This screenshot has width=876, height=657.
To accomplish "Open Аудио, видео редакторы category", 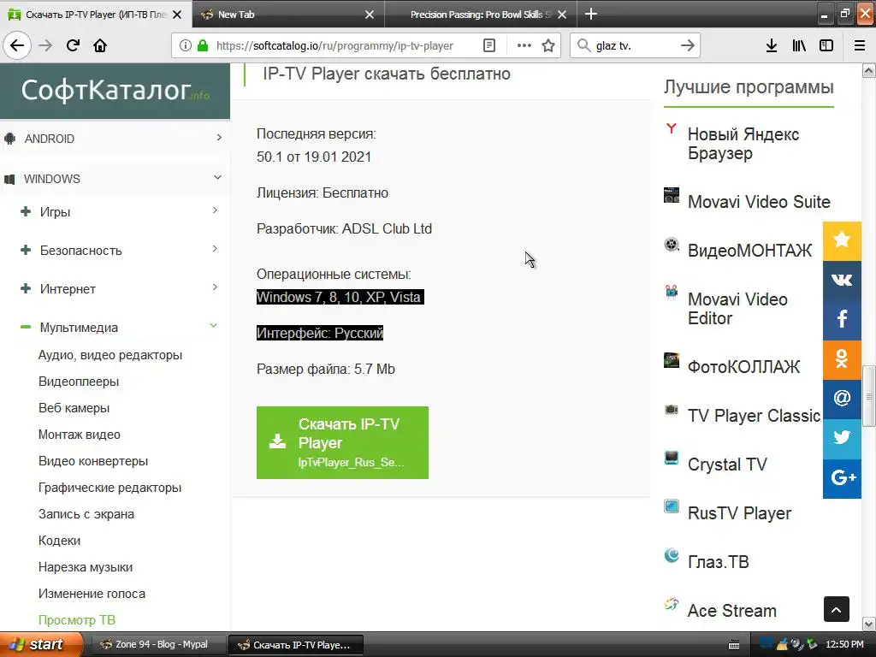I will tap(110, 355).
